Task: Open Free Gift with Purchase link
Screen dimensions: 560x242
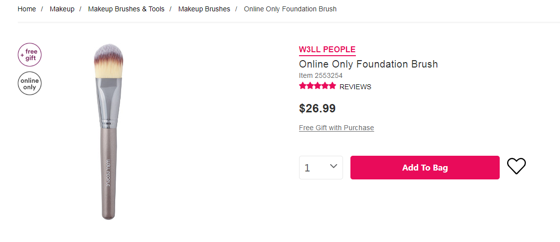Action: (337, 128)
